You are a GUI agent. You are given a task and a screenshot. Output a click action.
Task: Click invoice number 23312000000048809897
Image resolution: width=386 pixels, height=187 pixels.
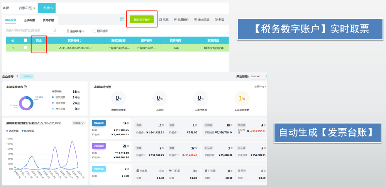(75, 48)
